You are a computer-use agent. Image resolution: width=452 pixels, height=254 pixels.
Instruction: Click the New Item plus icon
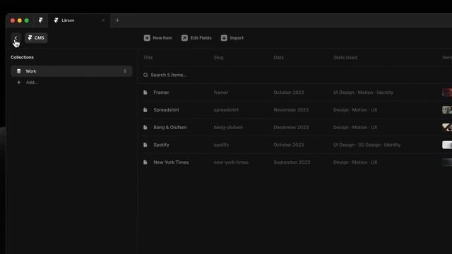pyautogui.click(x=147, y=38)
